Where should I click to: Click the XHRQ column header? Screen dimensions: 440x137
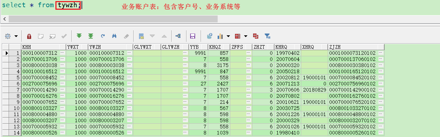tap(314, 47)
